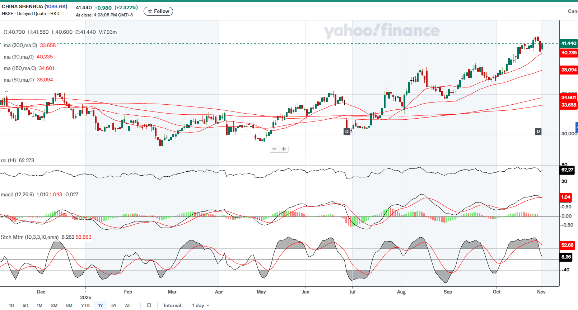This screenshot has height=310, width=578.
Task: Click the ma (20,ma,0) indicator label
Action: tap(19, 57)
